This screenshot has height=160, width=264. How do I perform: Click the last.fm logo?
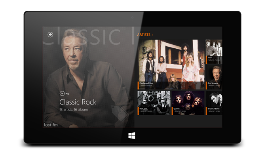pyautogui.click(x=51, y=125)
